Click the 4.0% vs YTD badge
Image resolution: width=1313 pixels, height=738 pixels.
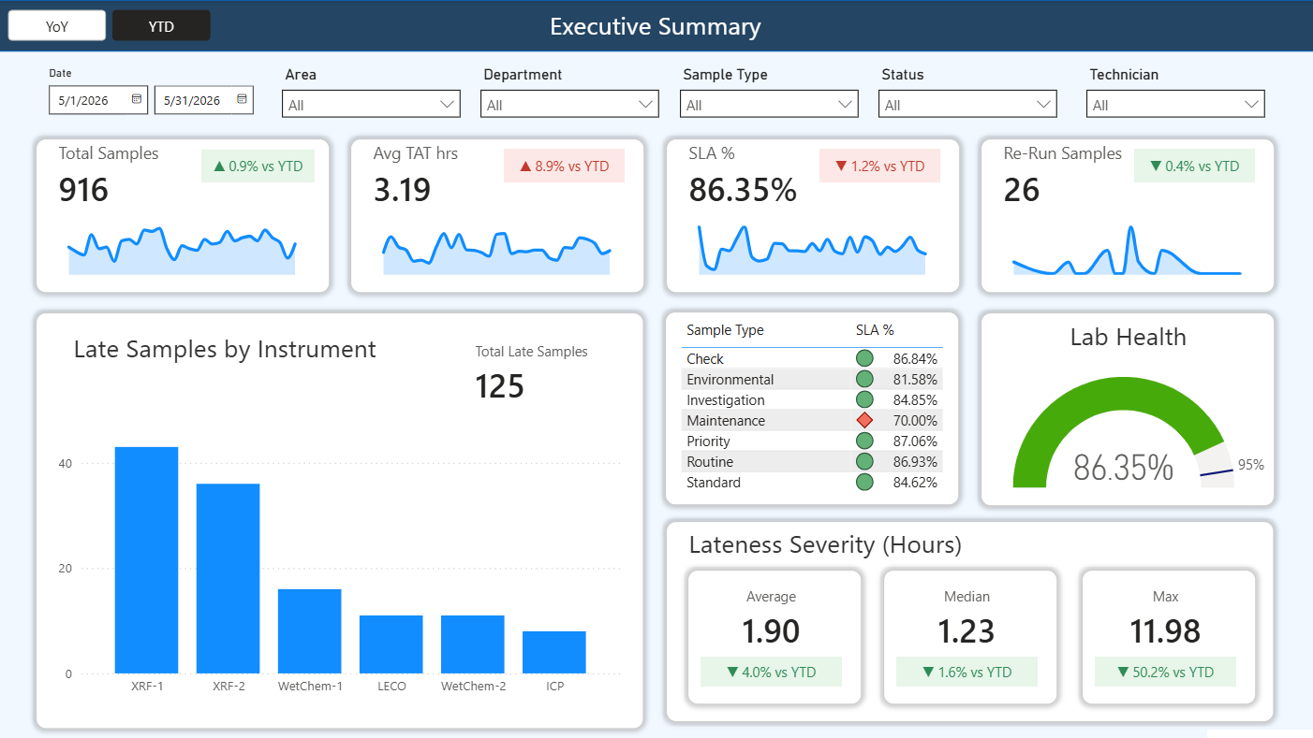coord(771,672)
